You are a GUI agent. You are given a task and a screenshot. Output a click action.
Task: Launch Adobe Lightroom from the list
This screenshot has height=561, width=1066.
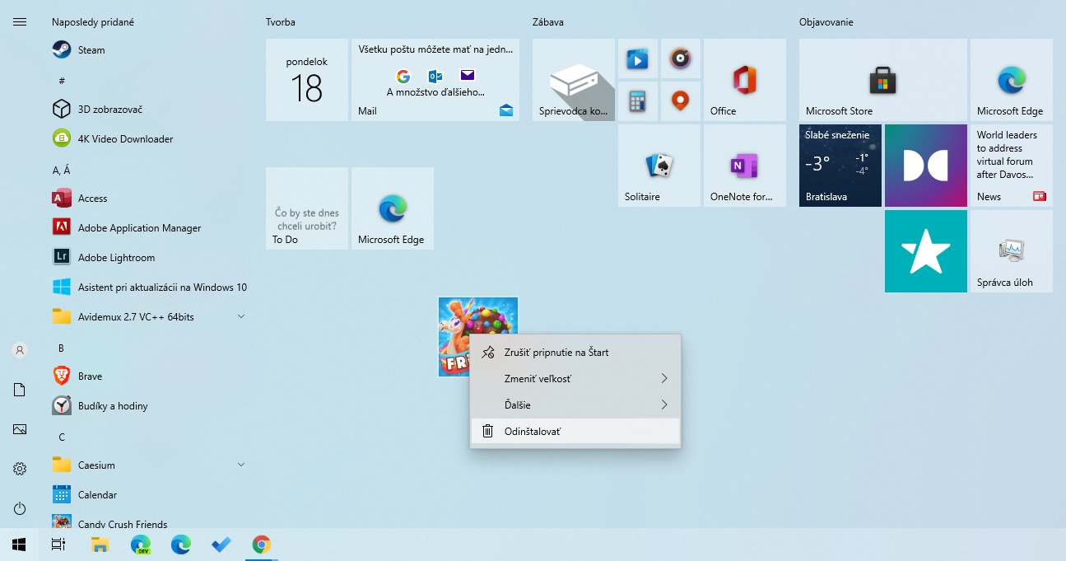coord(148,258)
